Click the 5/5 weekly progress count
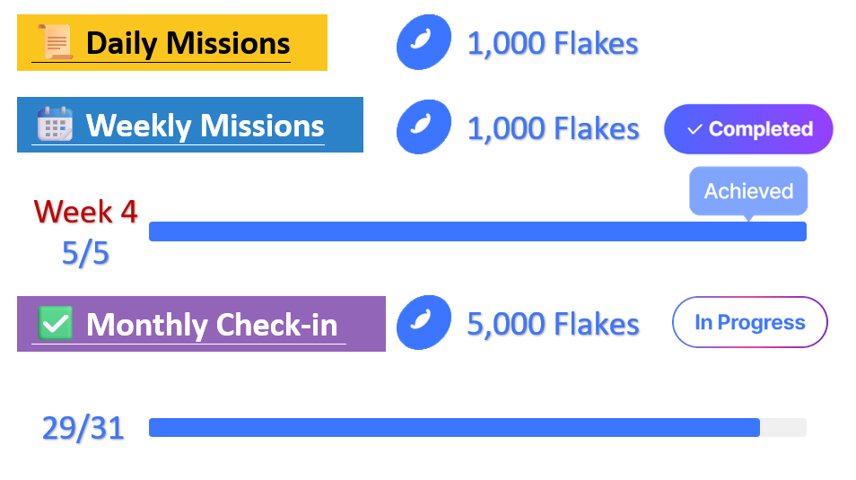Viewport: 856px width, 480px height. click(85, 254)
